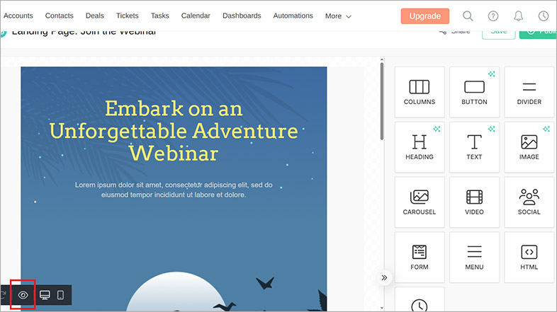Open Automations section
The width and height of the screenshot is (557, 312).
pos(293,16)
